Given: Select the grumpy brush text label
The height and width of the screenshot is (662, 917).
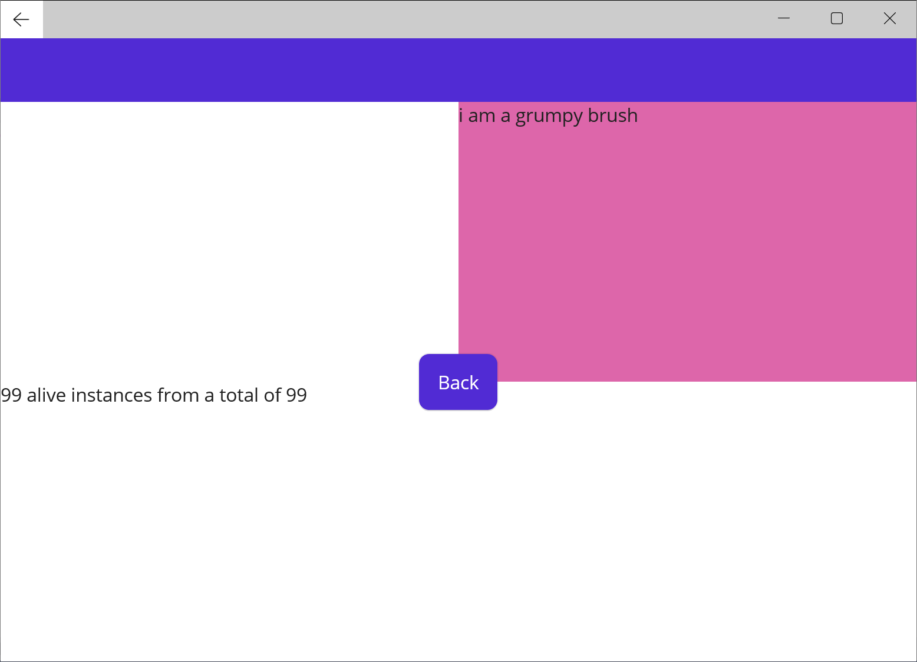Looking at the screenshot, I should pyautogui.click(x=547, y=115).
